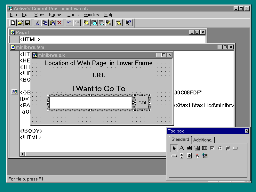Click the left scroll arrow in minibrws.htm
The image size is (256, 192).
[x=22, y=154]
